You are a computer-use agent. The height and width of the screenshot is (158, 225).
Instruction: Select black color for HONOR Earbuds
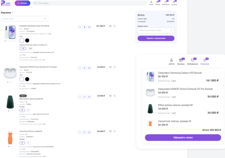coord(27,79)
